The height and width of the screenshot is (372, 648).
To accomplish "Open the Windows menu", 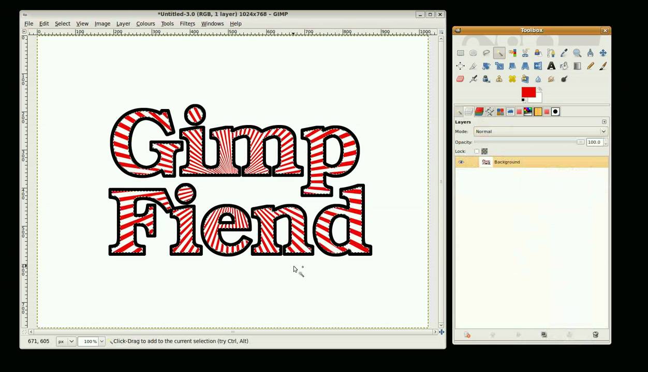I will pos(212,24).
